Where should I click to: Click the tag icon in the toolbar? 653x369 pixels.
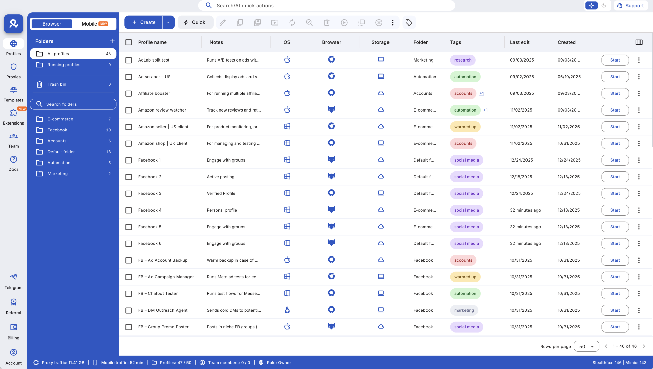tap(408, 22)
